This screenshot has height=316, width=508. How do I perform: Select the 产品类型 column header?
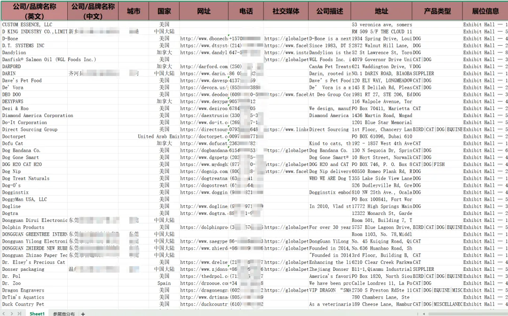(437, 11)
